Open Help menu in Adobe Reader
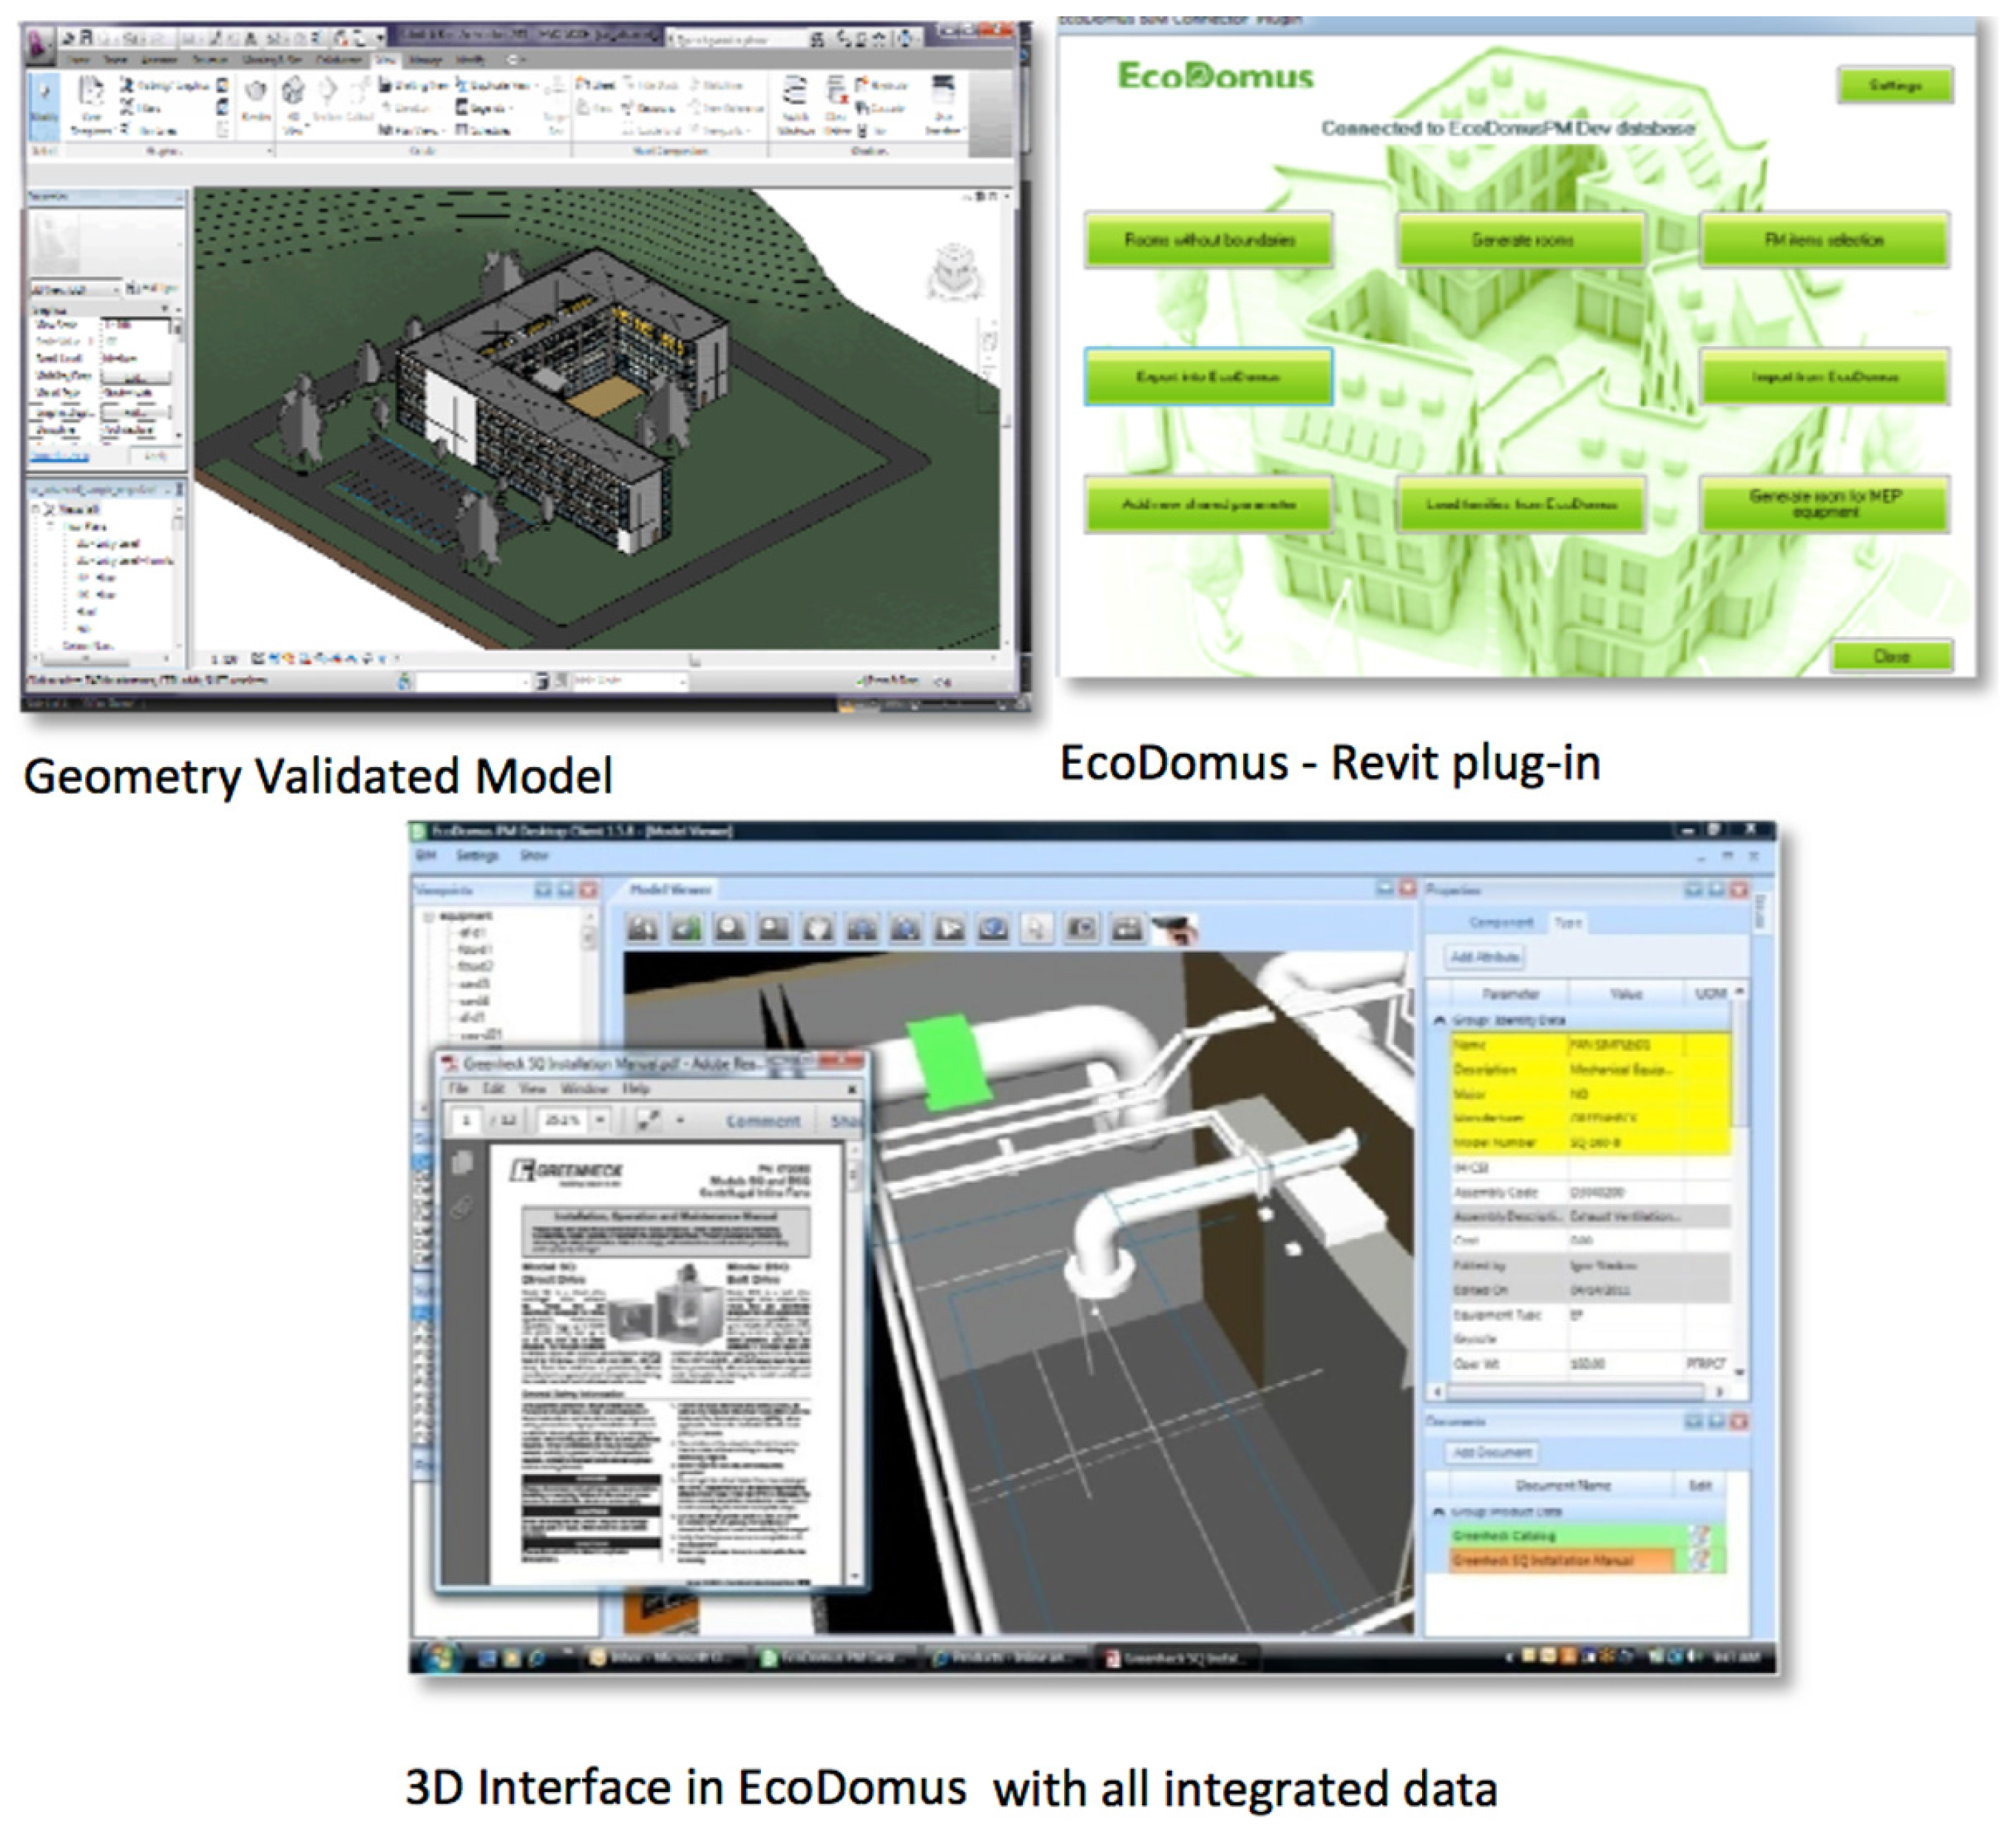Viewport: 2016px width, 1832px height. pyautogui.click(x=636, y=1088)
